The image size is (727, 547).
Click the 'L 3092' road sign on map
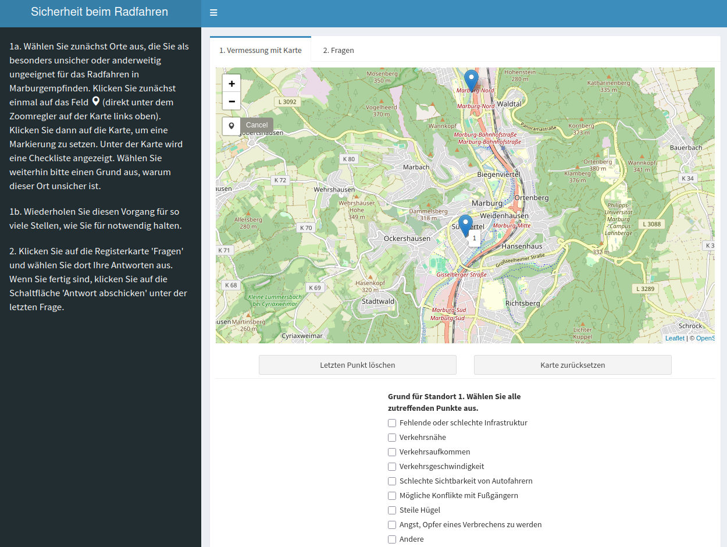[x=287, y=102]
